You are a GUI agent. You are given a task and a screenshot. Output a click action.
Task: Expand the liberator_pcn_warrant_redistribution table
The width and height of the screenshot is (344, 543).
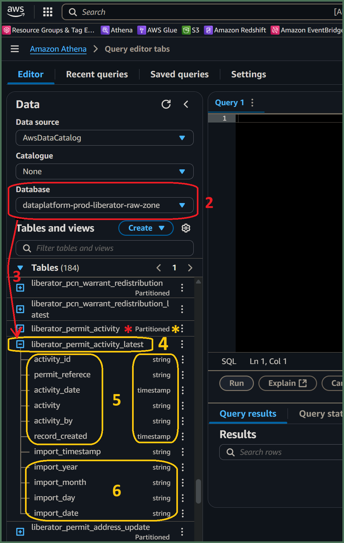(20, 288)
